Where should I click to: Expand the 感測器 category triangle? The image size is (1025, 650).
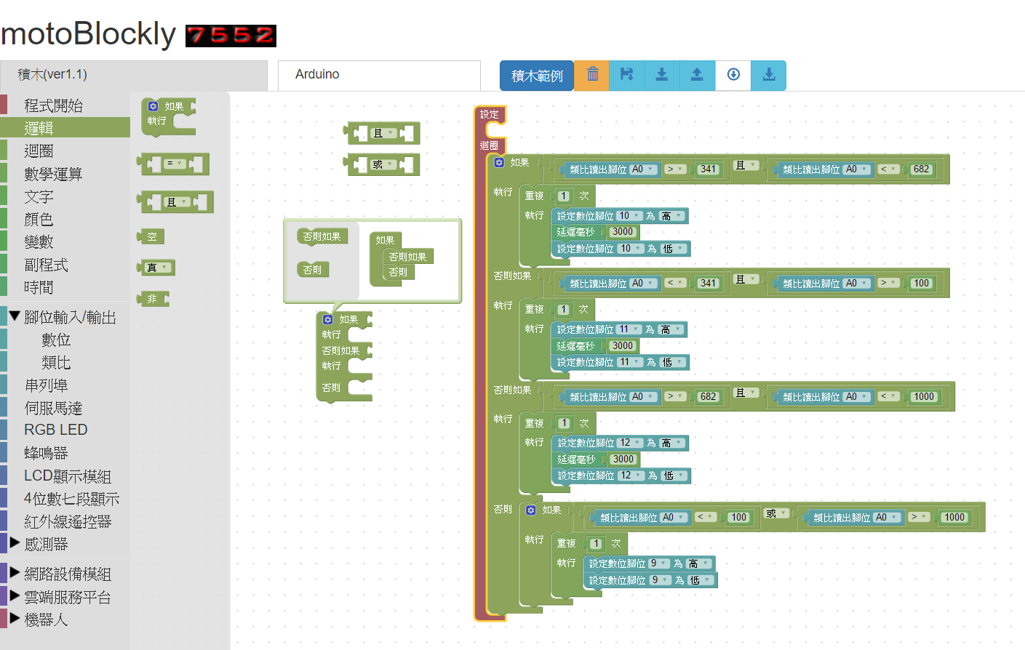(15, 542)
